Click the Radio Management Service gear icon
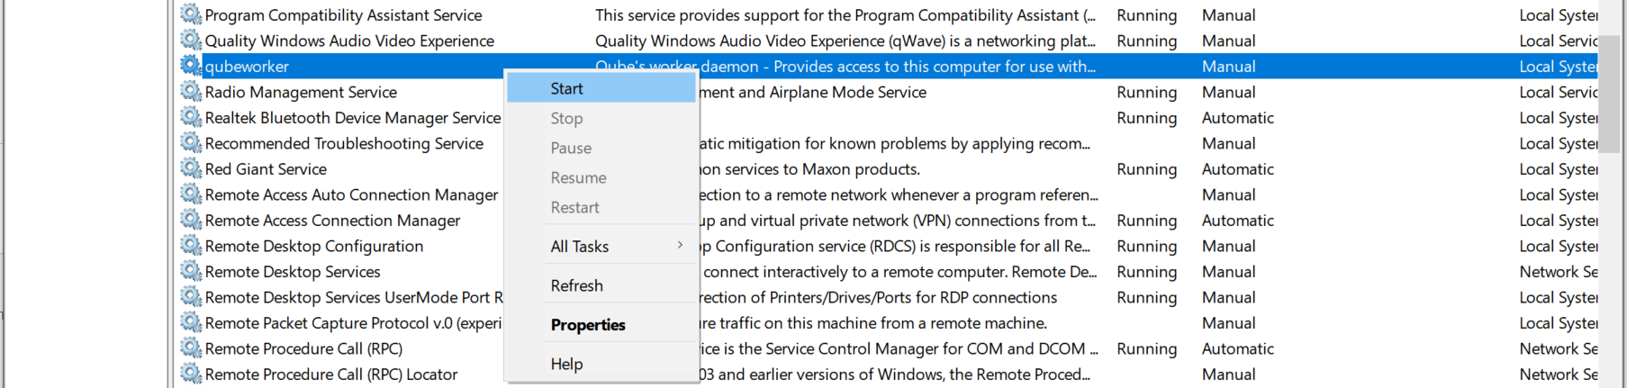The image size is (1627, 388). pyautogui.click(x=190, y=92)
